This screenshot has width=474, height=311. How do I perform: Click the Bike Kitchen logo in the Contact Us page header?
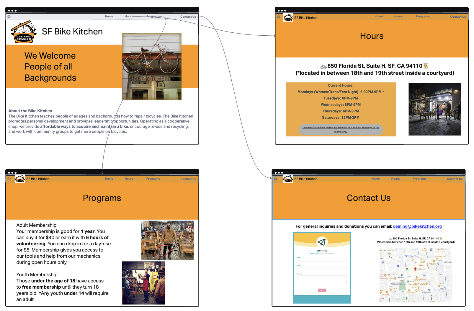(x=288, y=179)
